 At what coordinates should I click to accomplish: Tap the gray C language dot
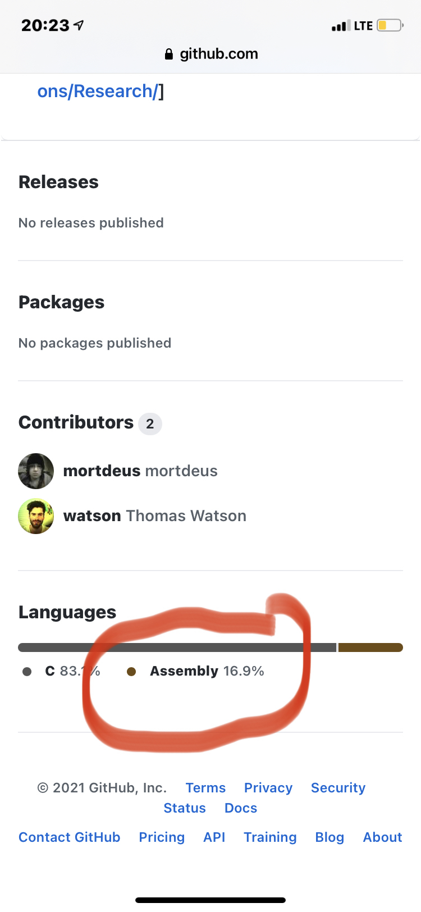[27, 672]
